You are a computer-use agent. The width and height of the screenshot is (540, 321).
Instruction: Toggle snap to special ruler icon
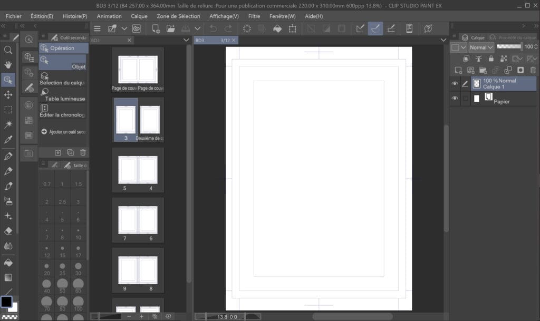click(x=375, y=28)
